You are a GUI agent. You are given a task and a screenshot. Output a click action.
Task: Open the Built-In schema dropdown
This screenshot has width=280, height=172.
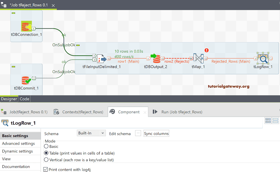tap(91, 133)
